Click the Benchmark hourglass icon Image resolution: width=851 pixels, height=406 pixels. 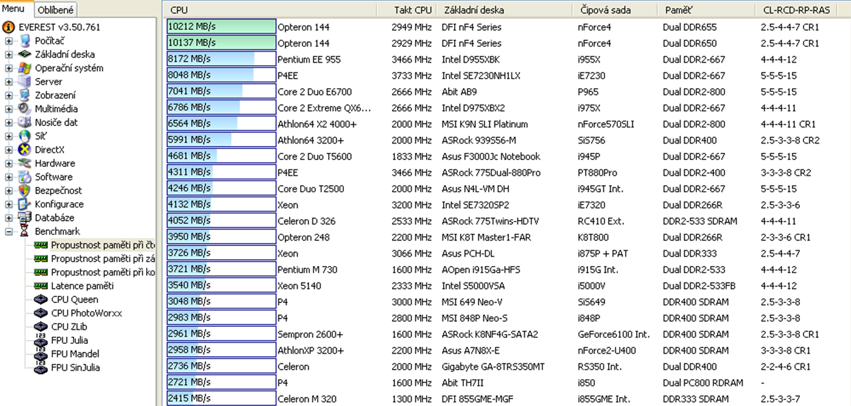pyautogui.click(x=25, y=231)
